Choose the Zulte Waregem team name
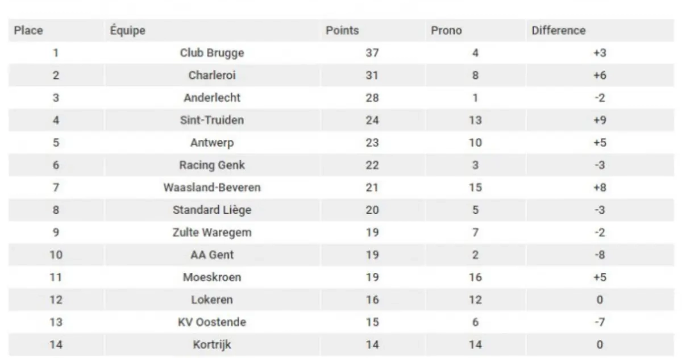This screenshot has height=358, width=682. coord(212,232)
